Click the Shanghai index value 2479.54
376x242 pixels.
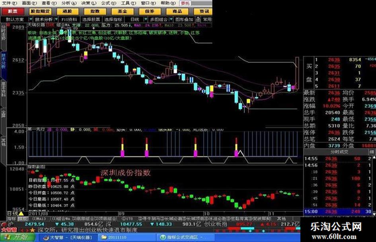pyautogui.click(x=35, y=224)
